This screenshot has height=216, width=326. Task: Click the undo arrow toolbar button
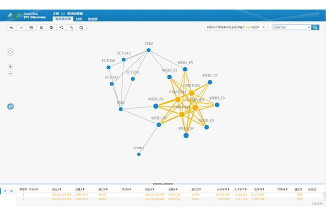click(11, 28)
